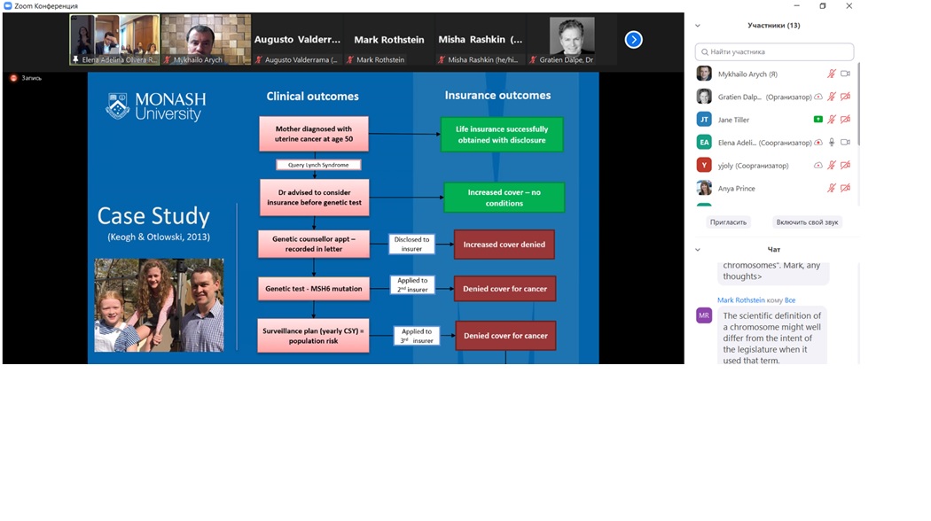Select Gratien Dalpe video thumbnail
931x521 pixels.
coord(572,40)
